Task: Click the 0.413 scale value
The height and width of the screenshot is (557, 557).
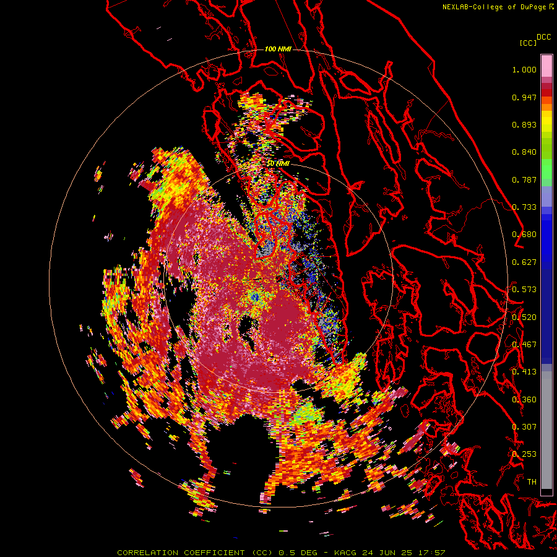Action: point(524,372)
